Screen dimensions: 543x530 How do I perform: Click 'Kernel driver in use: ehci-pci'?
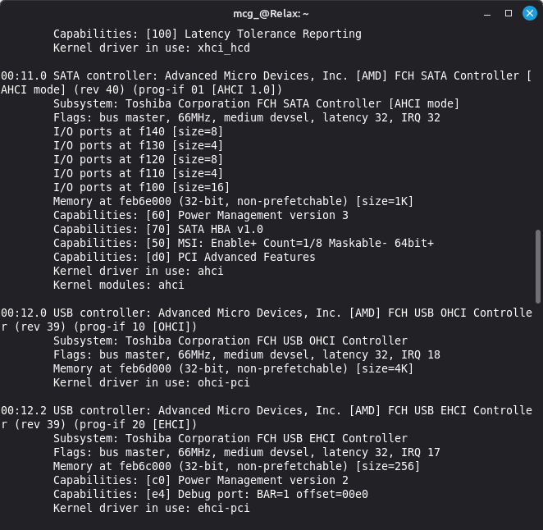tap(152, 508)
